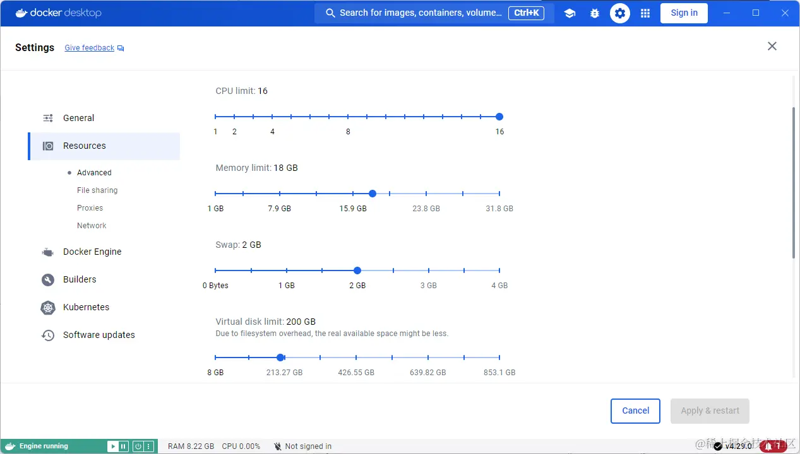This screenshot has height=454, width=800.
Task: Click the play button in engine status bar
Action: coord(112,446)
